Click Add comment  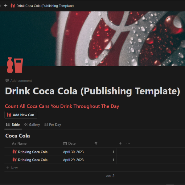coord(18,80)
